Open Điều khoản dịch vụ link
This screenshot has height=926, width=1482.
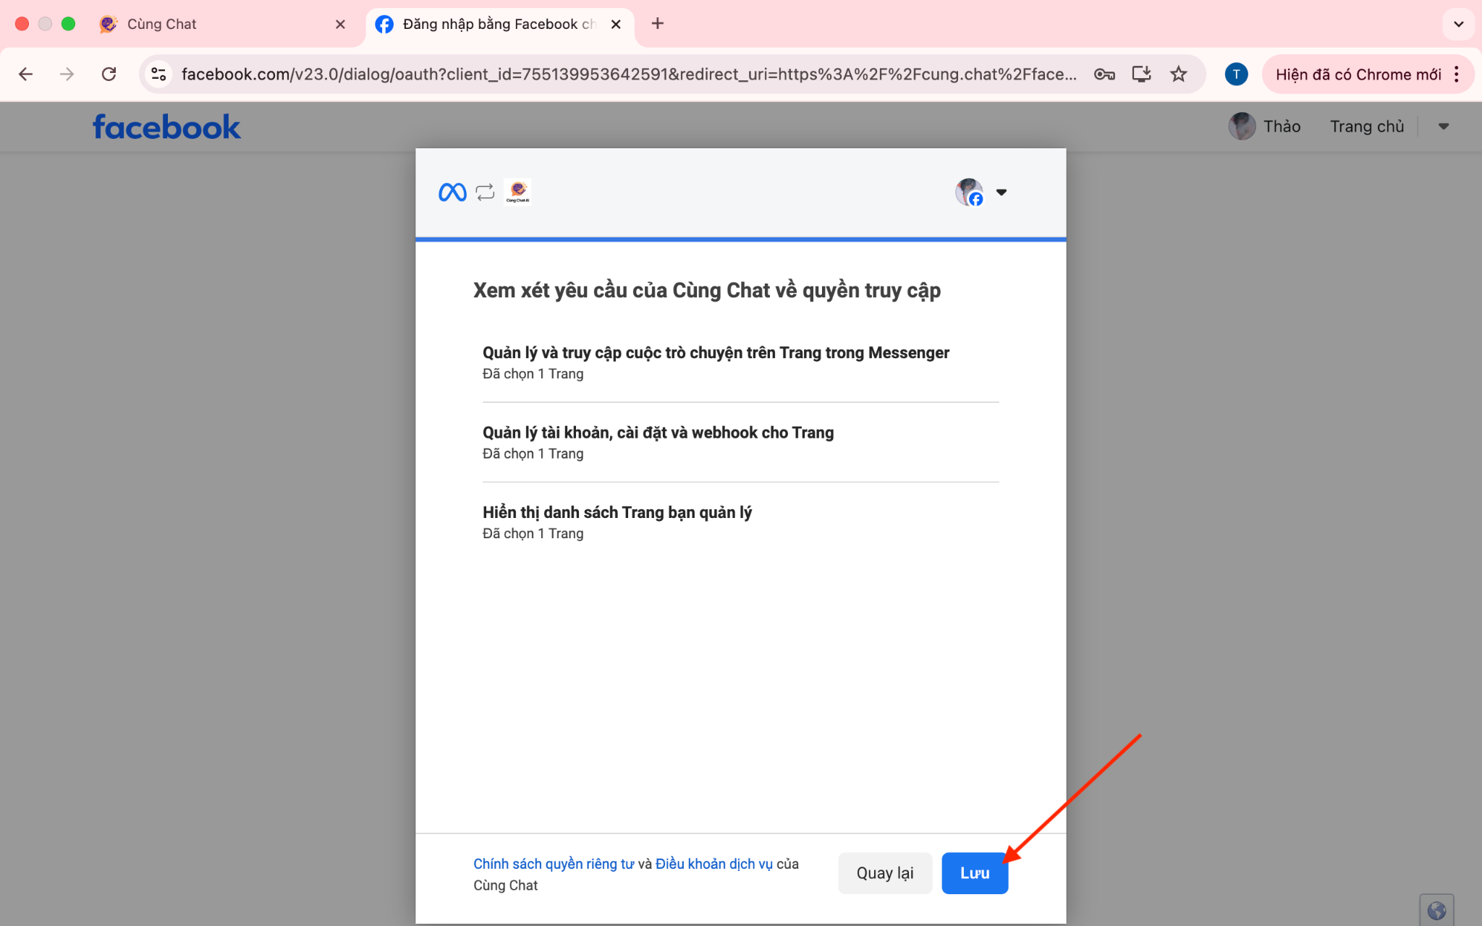[714, 864]
